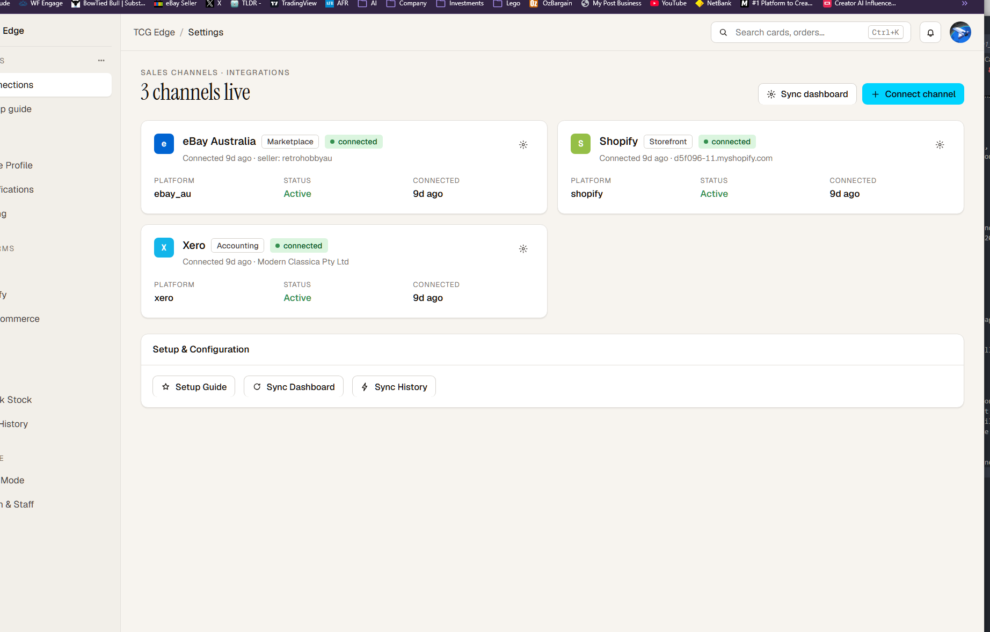Image resolution: width=990 pixels, height=632 pixels.
Task: Open the YouTube bookmark
Action: point(668,3)
